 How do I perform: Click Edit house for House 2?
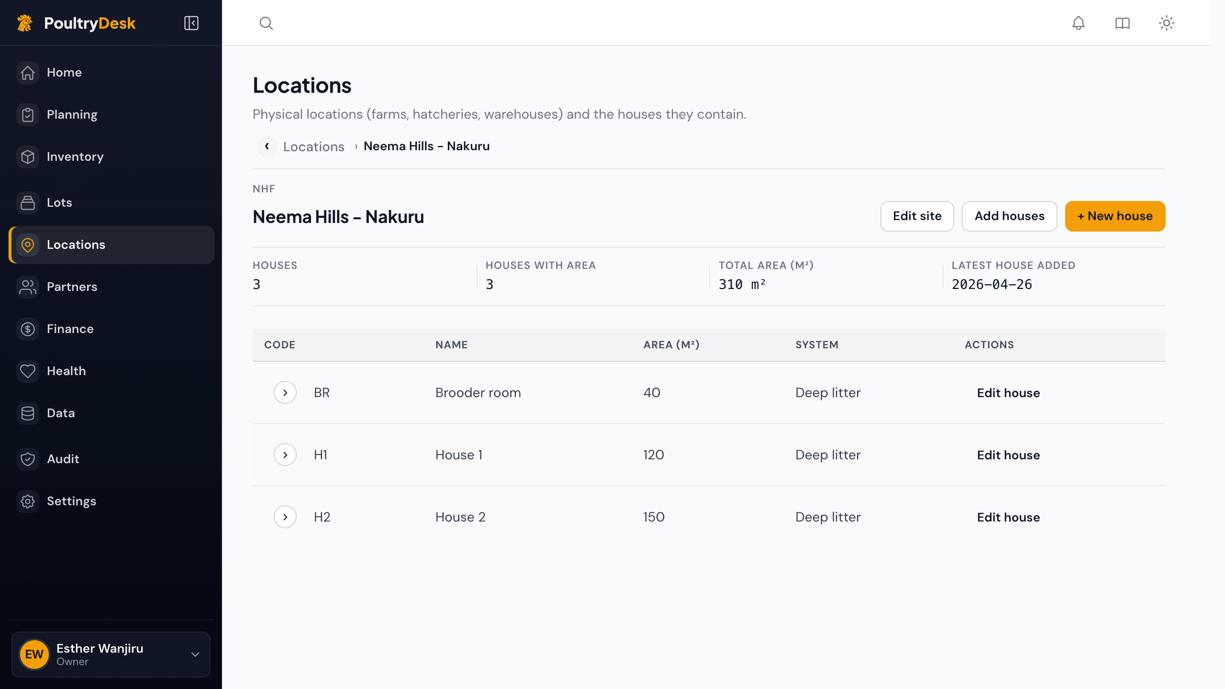click(x=1008, y=517)
